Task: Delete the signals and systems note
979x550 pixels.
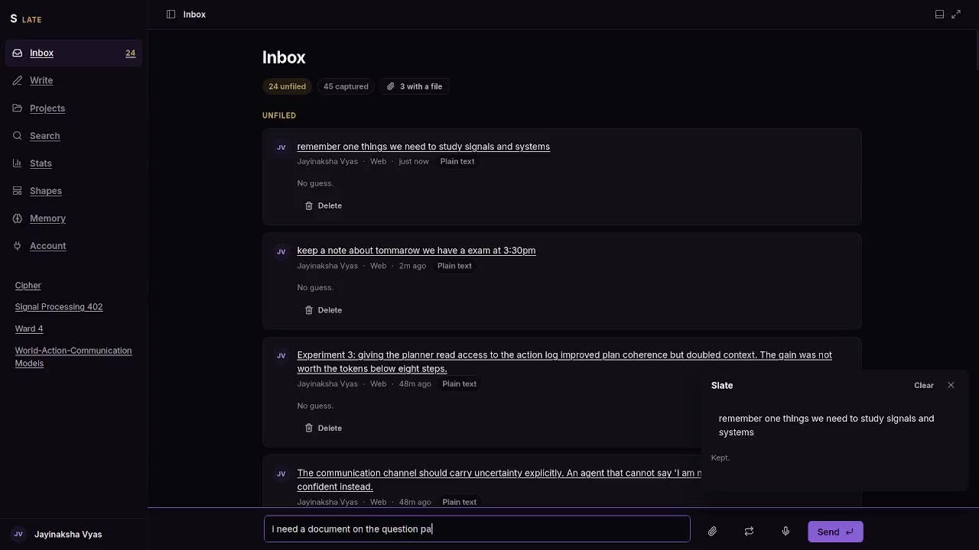Action: click(x=324, y=205)
